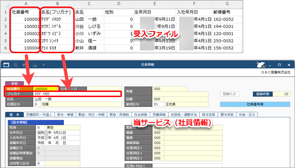295x168 pixels.
Task: Close the 社員情報 window
Action: 289,65
